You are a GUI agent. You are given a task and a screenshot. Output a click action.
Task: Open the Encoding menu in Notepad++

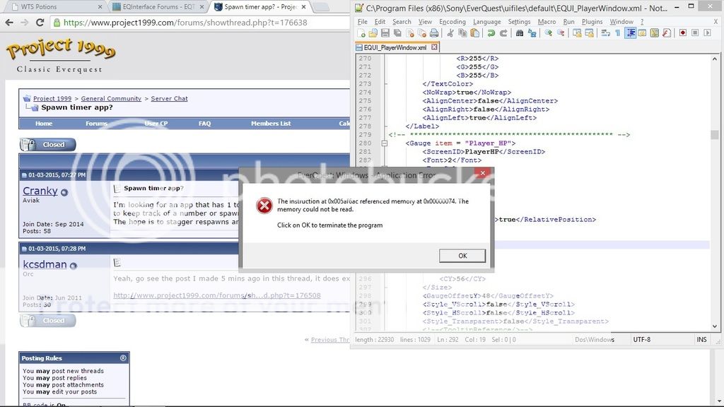click(x=452, y=22)
